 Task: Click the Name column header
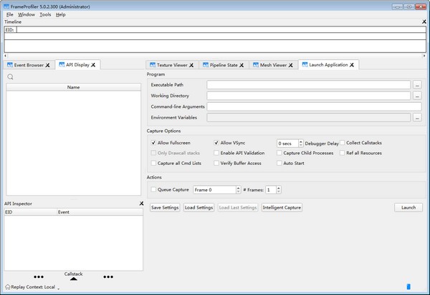pyautogui.click(x=74, y=87)
